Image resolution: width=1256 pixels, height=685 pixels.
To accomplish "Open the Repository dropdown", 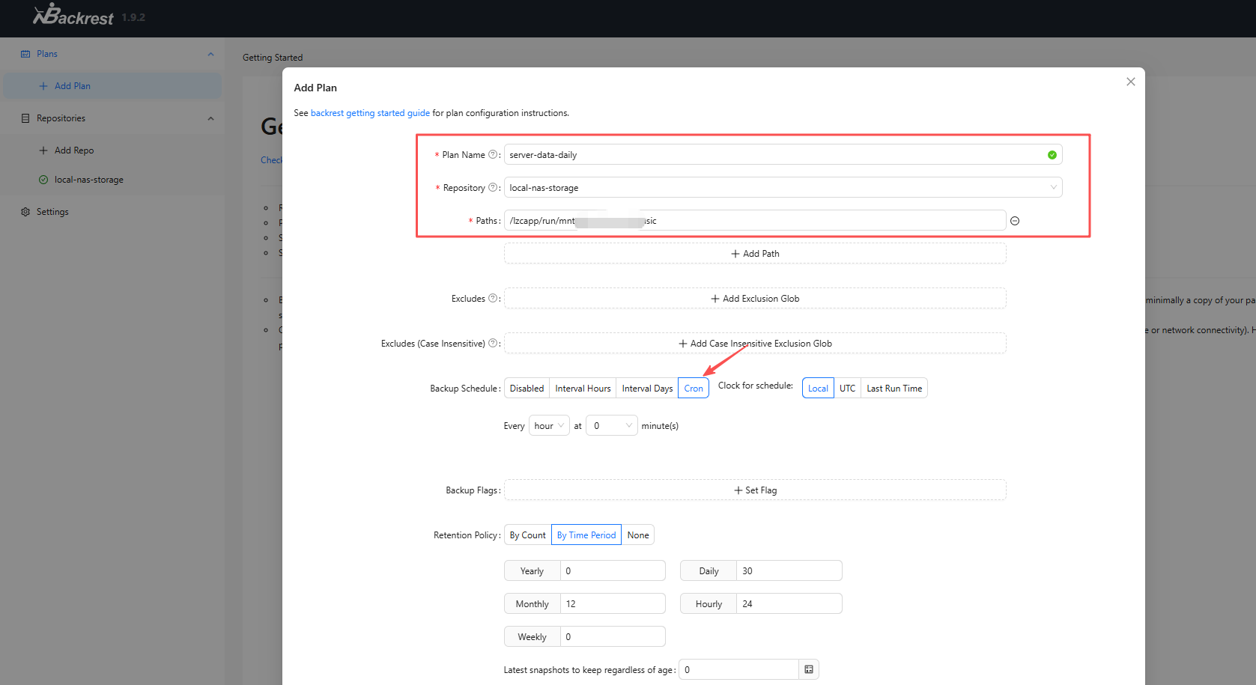I will (x=783, y=188).
